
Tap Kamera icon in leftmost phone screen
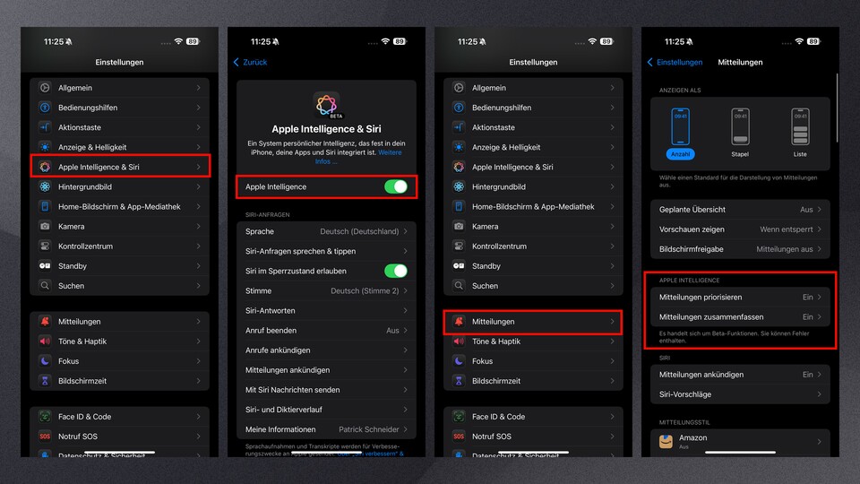tap(45, 226)
